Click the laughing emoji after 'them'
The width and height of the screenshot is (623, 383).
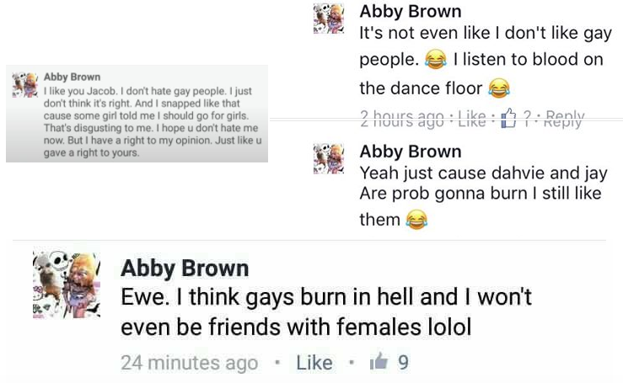click(416, 220)
